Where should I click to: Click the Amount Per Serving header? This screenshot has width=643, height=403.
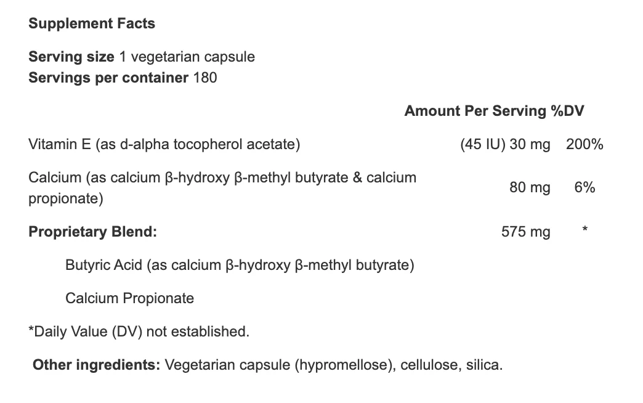(475, 111)
